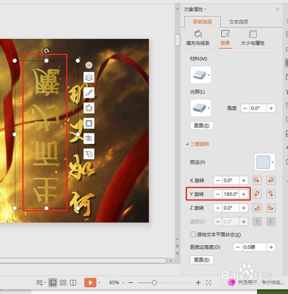The height and width of the screenshot is (294, 288).
Task: Decrease lighting angle value
Action: coord(245,108)
